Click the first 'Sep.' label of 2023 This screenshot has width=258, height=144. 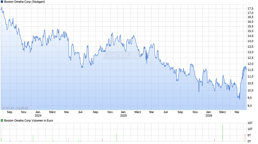point(10,112)
